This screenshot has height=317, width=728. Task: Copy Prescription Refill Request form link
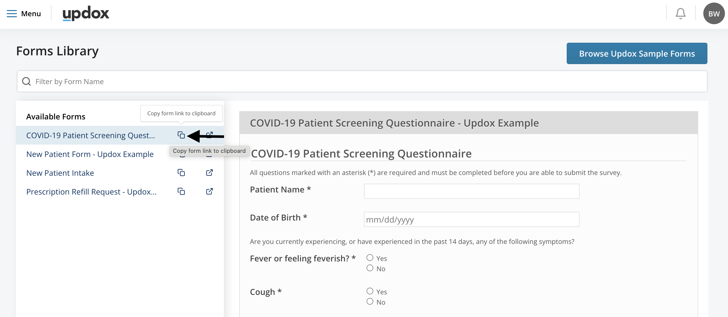[181, 191]
